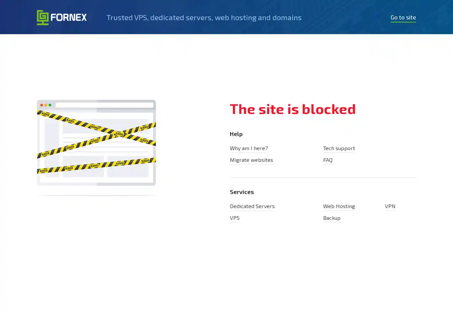
Task: Visit the Dedicated Servers service link
Action: click(x=252, y=206)
